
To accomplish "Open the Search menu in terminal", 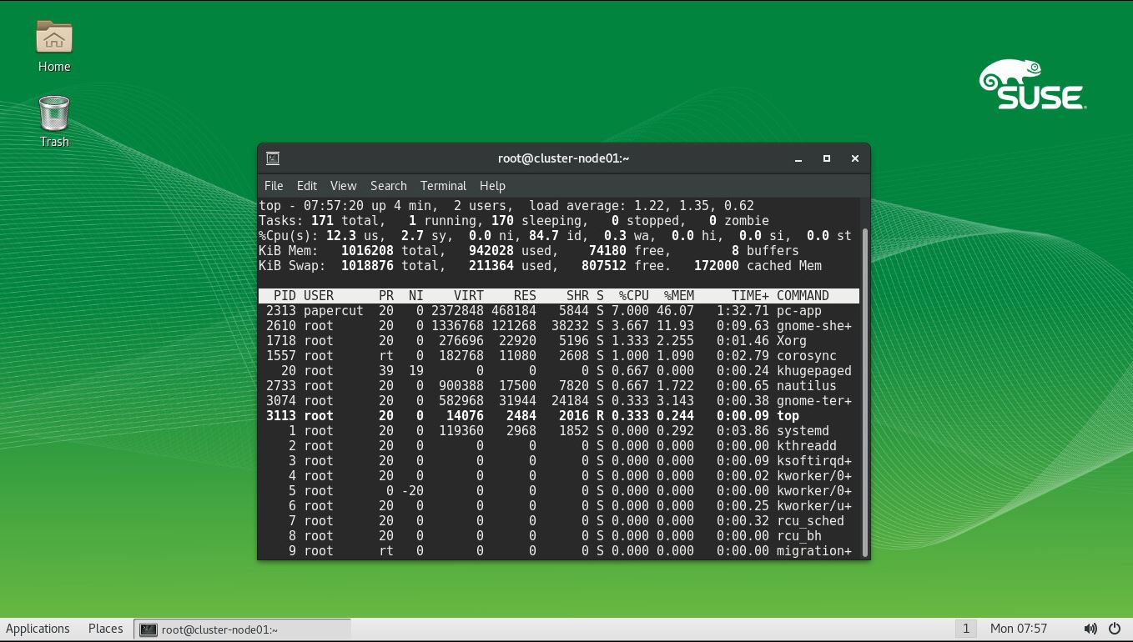I will pyautogui.click(x=389, y=186).
